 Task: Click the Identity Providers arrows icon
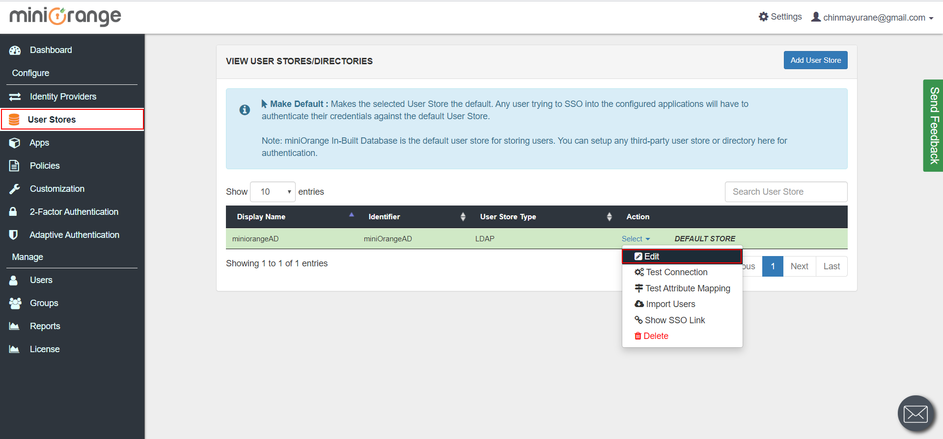pos(15,97)
